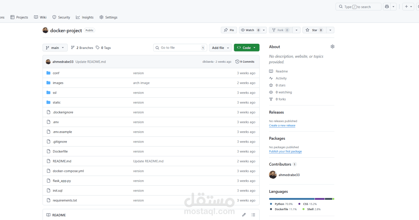Viewport: 419px width, 220px height.
Task: Open the commit history clock icon
Action: 237,62
